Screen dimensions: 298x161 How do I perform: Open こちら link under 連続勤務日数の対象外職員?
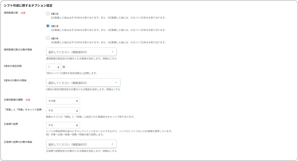[113, 58]
